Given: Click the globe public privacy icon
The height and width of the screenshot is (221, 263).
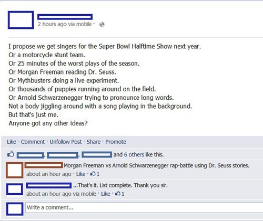Looking at the screenshot, I should (102, 25).
